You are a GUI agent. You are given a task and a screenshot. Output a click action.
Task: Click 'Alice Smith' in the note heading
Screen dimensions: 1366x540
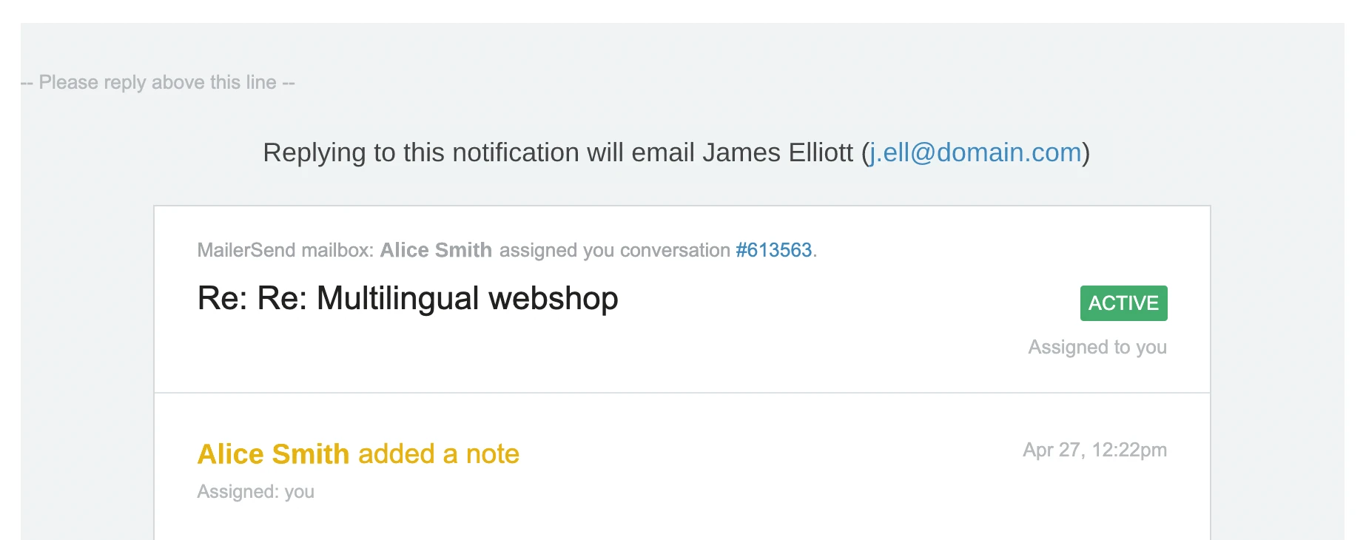(273, 453)
